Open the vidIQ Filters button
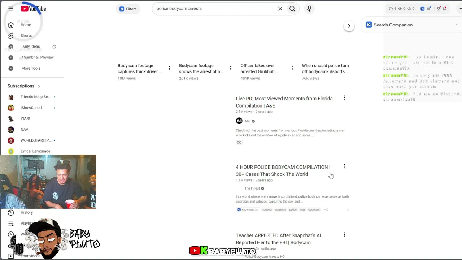This screenshot has width=462, height=260. click(x=128, y=9)
